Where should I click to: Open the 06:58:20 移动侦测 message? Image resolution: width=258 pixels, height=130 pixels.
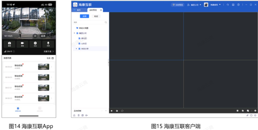point(29,77)
